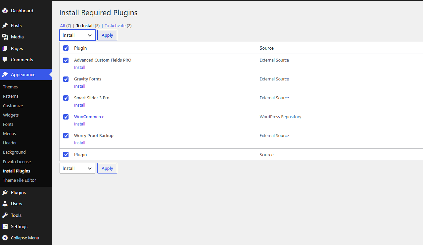Screen dimensions: 423x245
Task: Switch to To Activate (2) filter
Action: tap(118, 25)
